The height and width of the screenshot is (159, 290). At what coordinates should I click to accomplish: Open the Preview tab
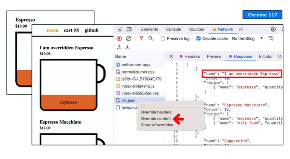(x=214, y=57)
